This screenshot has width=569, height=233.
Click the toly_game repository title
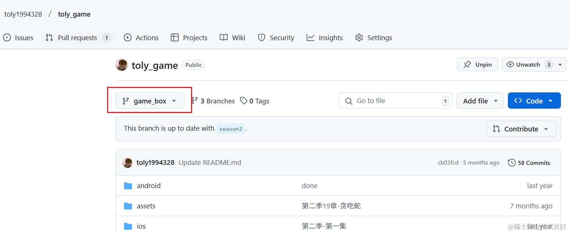click(155, 66)
